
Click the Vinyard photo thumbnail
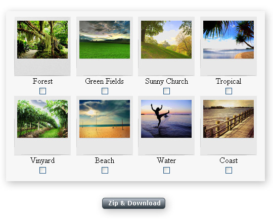click(x=42, y=119)
